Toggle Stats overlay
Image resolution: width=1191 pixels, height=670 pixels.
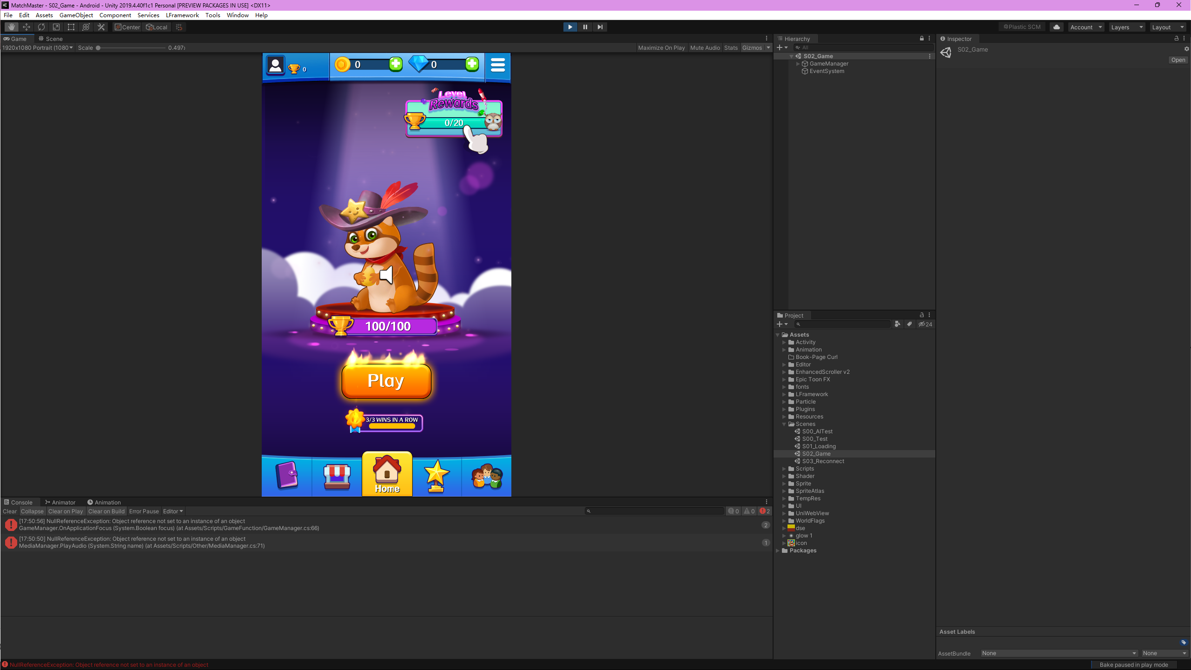(731, 48)
